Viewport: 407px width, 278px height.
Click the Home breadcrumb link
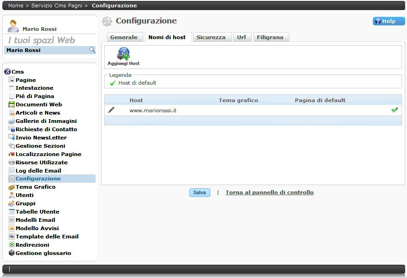click(x=16, y=6)
